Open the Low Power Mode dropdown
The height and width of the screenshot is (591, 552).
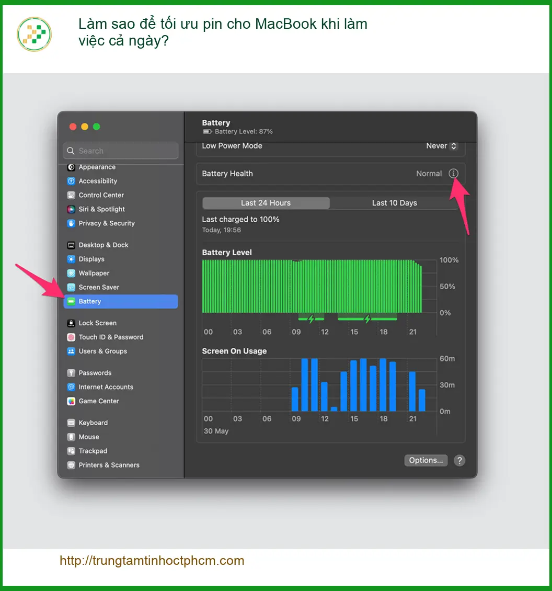coord(442,146)
